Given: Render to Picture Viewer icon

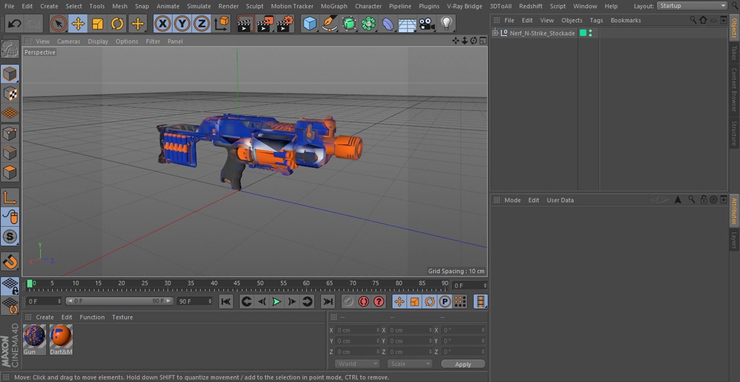Looking at the screenshot, I should [x=265, y=24].
